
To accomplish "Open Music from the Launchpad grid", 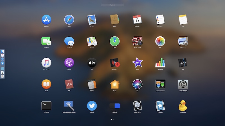I will point(46,63).
